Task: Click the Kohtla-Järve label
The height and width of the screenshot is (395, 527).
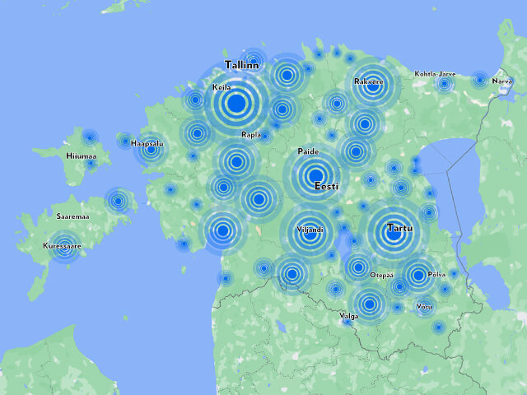Action: click(435, 73)
